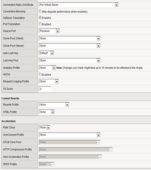Viewport: 151px width, 170px height.
Task: Click the Connection Mirroring label
Action: (x=14, y=11)
